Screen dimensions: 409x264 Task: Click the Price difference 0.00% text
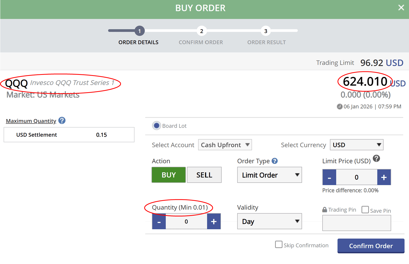(x=350, y=190)
